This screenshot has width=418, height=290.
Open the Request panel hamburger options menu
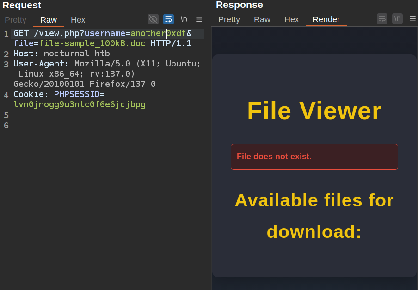pyautogui.click(x=199, y=19)
